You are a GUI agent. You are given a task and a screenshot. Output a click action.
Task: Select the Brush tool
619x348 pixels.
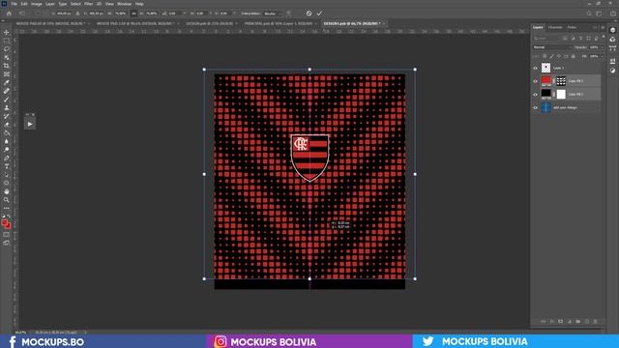[7, 99]
